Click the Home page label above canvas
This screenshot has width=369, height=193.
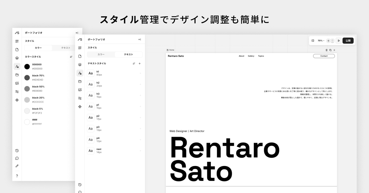click(170, 50)
